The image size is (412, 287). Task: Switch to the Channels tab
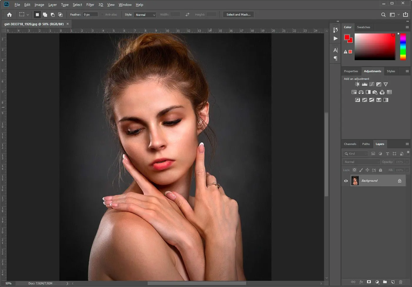pos(350,144)
